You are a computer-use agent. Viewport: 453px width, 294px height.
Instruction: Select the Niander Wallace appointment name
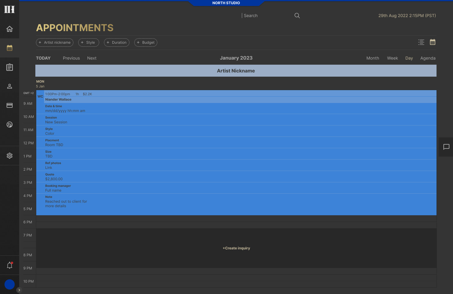coord(58,99)
